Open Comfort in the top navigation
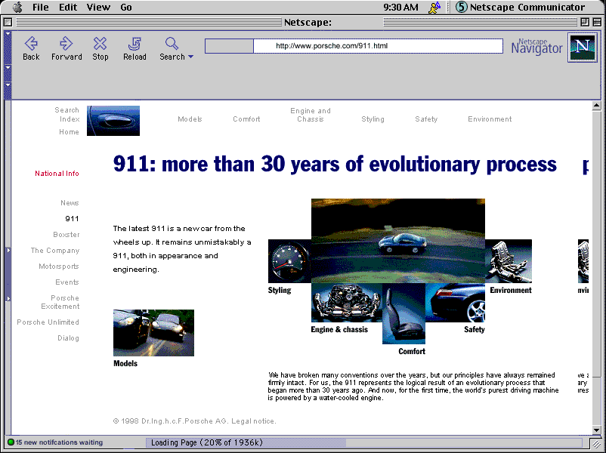The width and height of the screenshot is (606, 453). click(x=246, y=119)
